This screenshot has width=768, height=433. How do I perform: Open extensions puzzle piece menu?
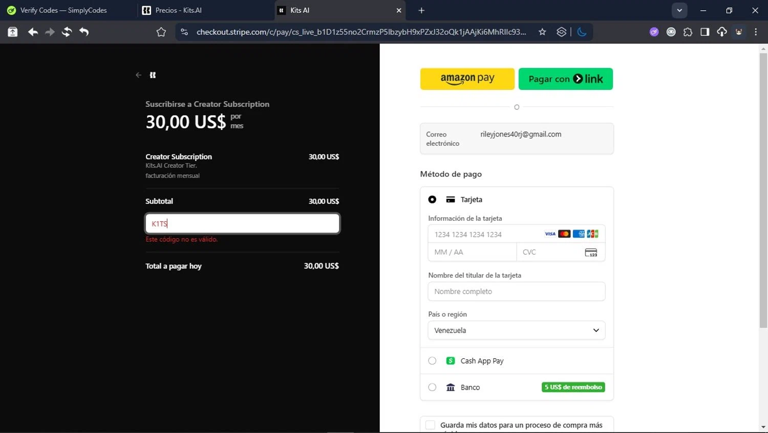(x=688, y=32)
